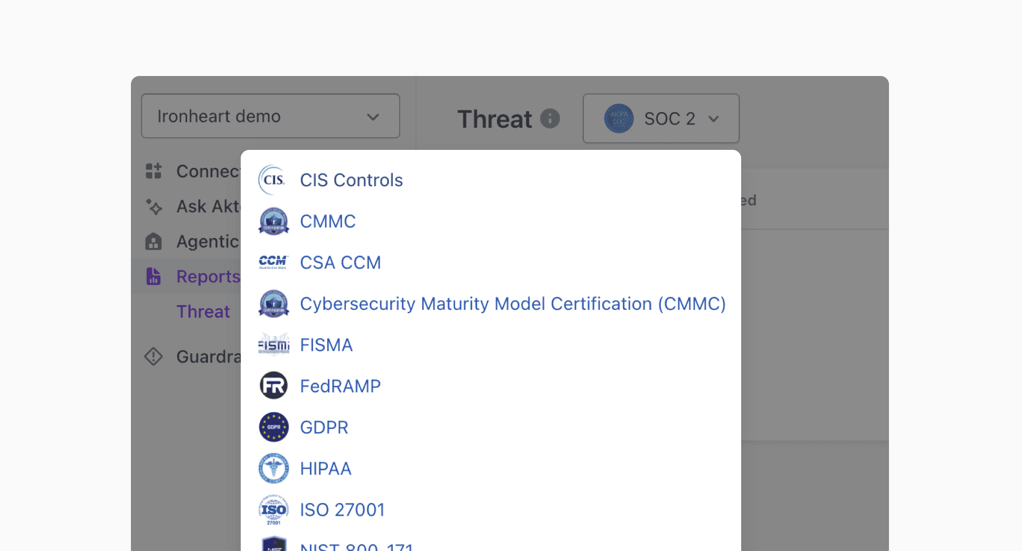The height and width of the screenshot is (551, 1022).
Task: Open the Threat sub-item under Reports
Action: (203, 311)
